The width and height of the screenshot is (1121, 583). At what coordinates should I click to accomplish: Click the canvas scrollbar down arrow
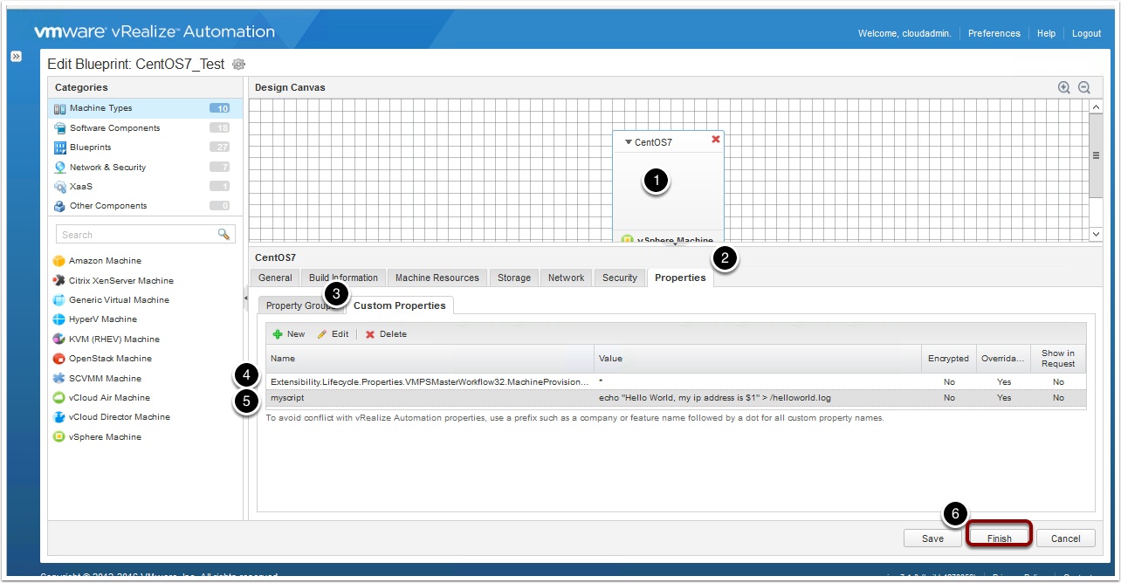point(1096,234)
